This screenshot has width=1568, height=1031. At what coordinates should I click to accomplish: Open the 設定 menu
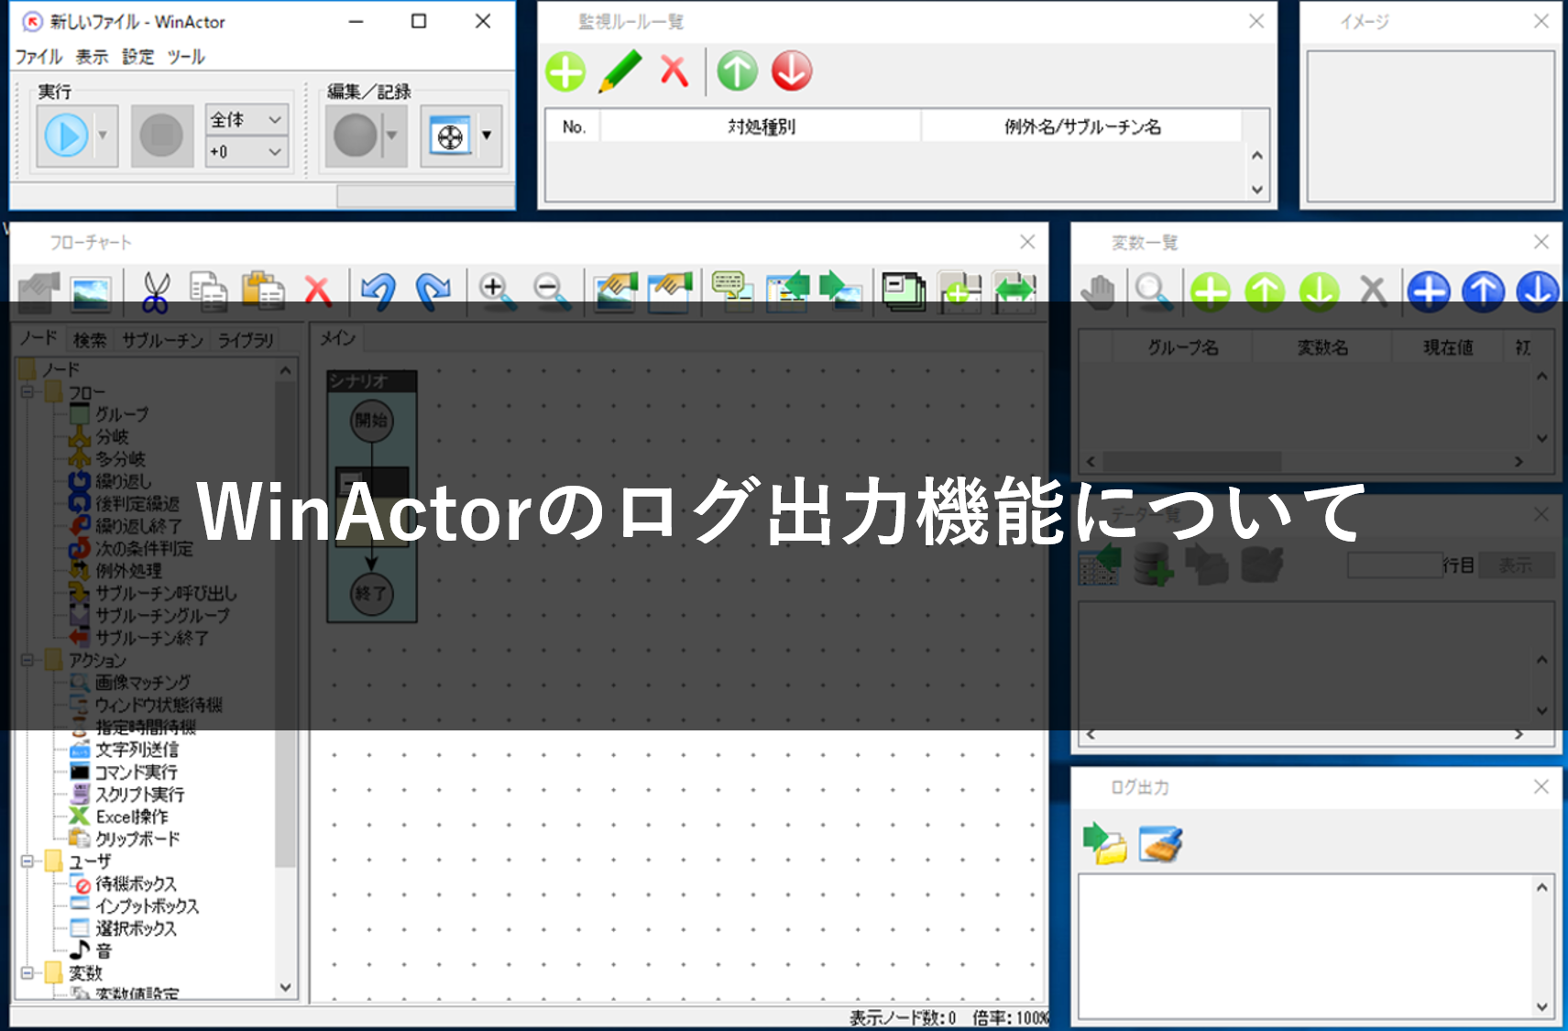point(138,57)
